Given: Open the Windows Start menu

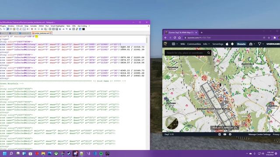Looking at the screenshot, I should 5,154.
